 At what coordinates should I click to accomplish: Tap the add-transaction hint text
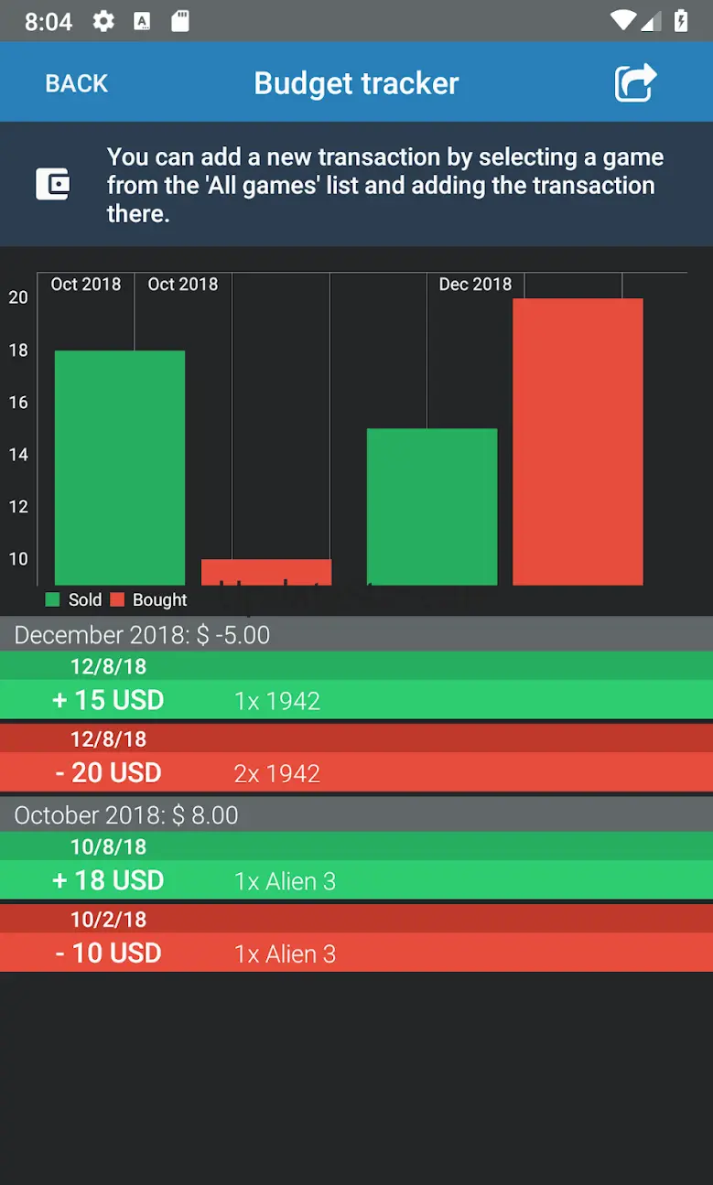(385, 185)
